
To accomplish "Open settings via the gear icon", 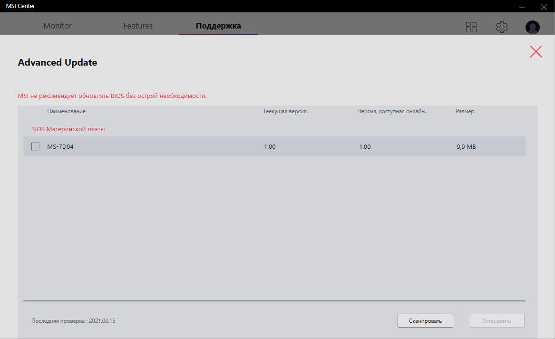I will [x=502, y=27].
